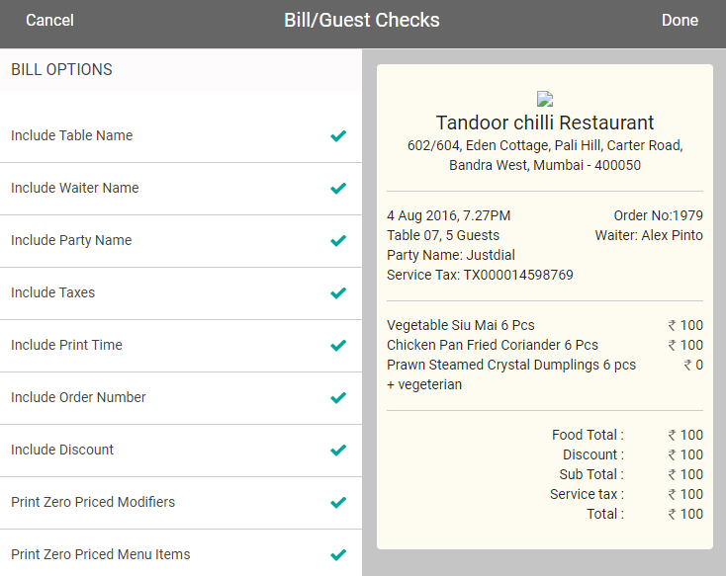
Task: Toggle the Include Table Name checkmark
Action: tap(338, 136)
